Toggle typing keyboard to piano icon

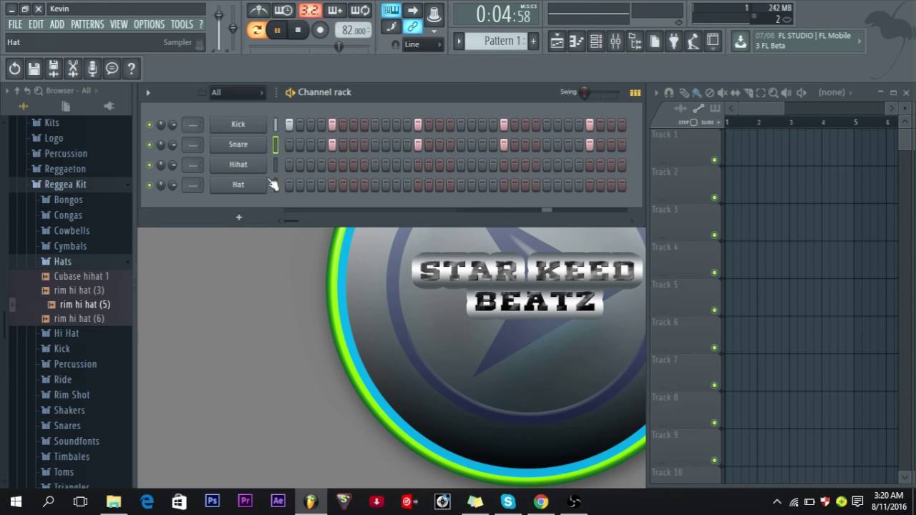point(391,10)
